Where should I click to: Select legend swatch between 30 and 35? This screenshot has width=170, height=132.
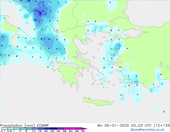(x=60, y=128)
